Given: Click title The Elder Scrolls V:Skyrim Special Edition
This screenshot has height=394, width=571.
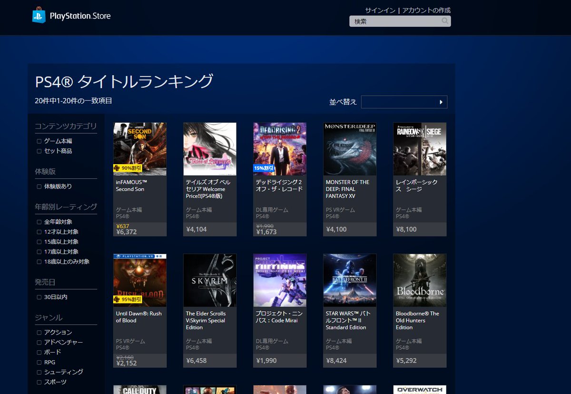Looking at the screenshot, I should coord(206,320).
